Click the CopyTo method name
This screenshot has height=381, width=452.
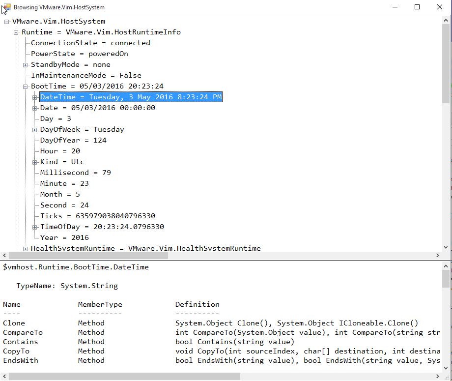(16, 352)
